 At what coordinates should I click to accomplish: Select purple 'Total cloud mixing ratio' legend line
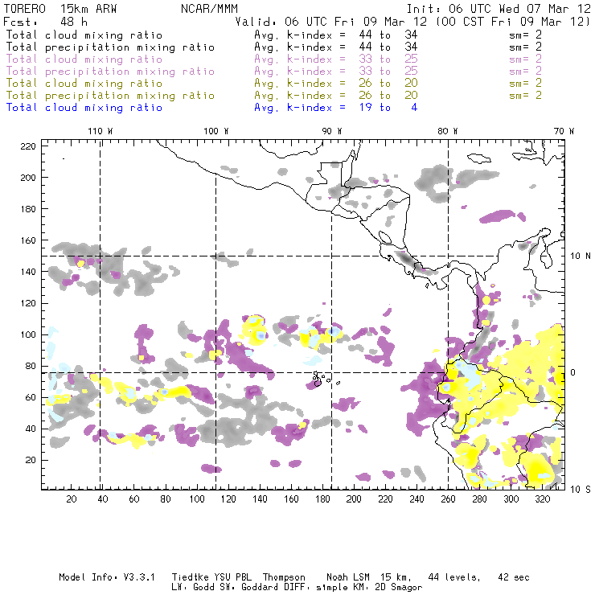point(84,59)
